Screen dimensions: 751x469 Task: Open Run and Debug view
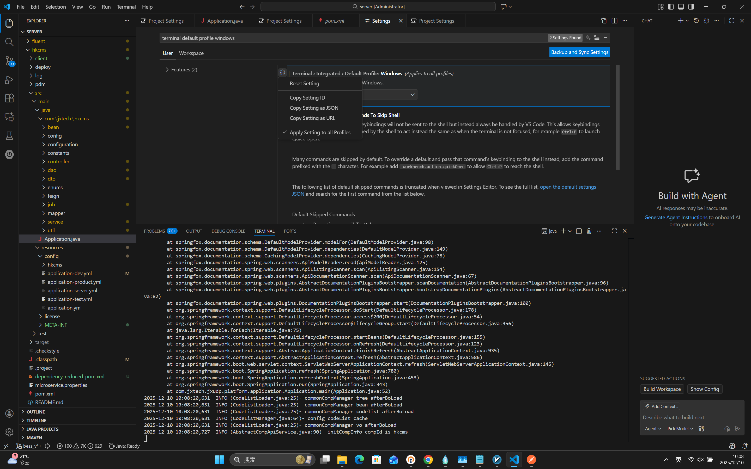click(x=9, y=80)
